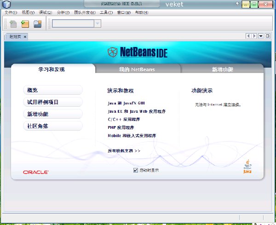Open the Java 和 JavaFX GUI tutorial link
Screen dimensions: 276x225
click(126, 103)
